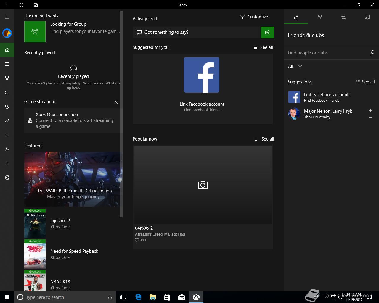Open Clubs shield icon in sidebar
Image resolution: width=379 pixels, height=303 pixels.
coord(7,107)
